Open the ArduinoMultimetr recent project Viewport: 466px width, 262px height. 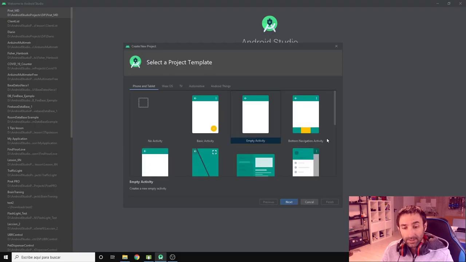(35, 45)
